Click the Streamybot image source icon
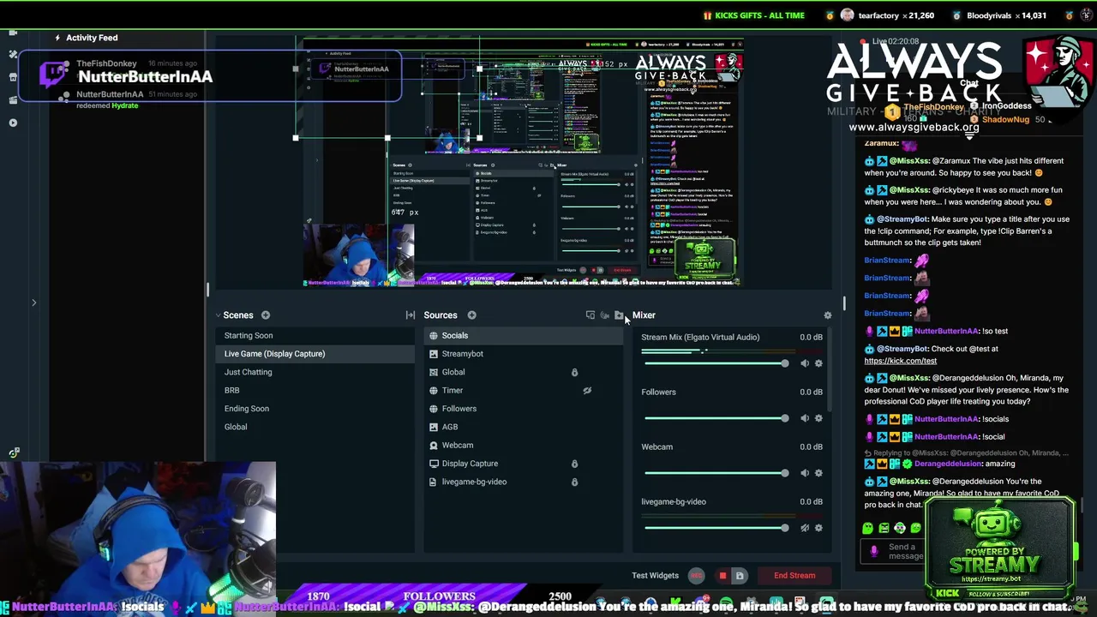1097x617 pixels. [434, 354]
